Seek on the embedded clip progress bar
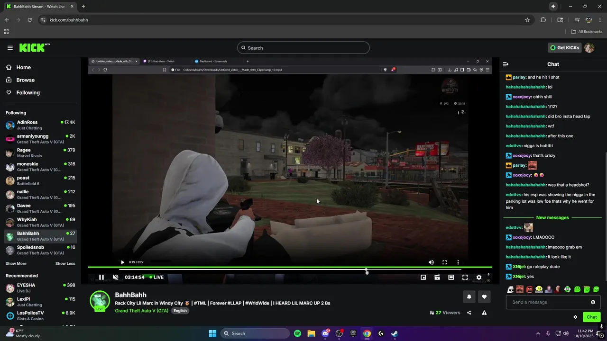 pos(290,269)
